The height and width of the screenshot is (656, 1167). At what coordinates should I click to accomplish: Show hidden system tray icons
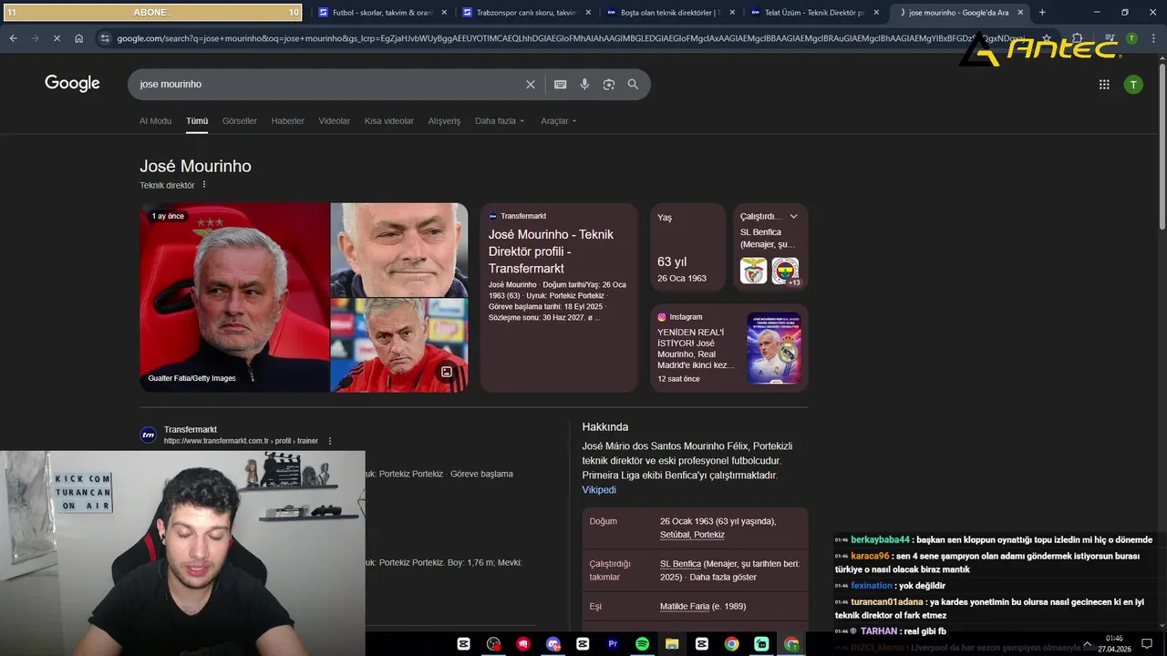[x=1087, y=643]
